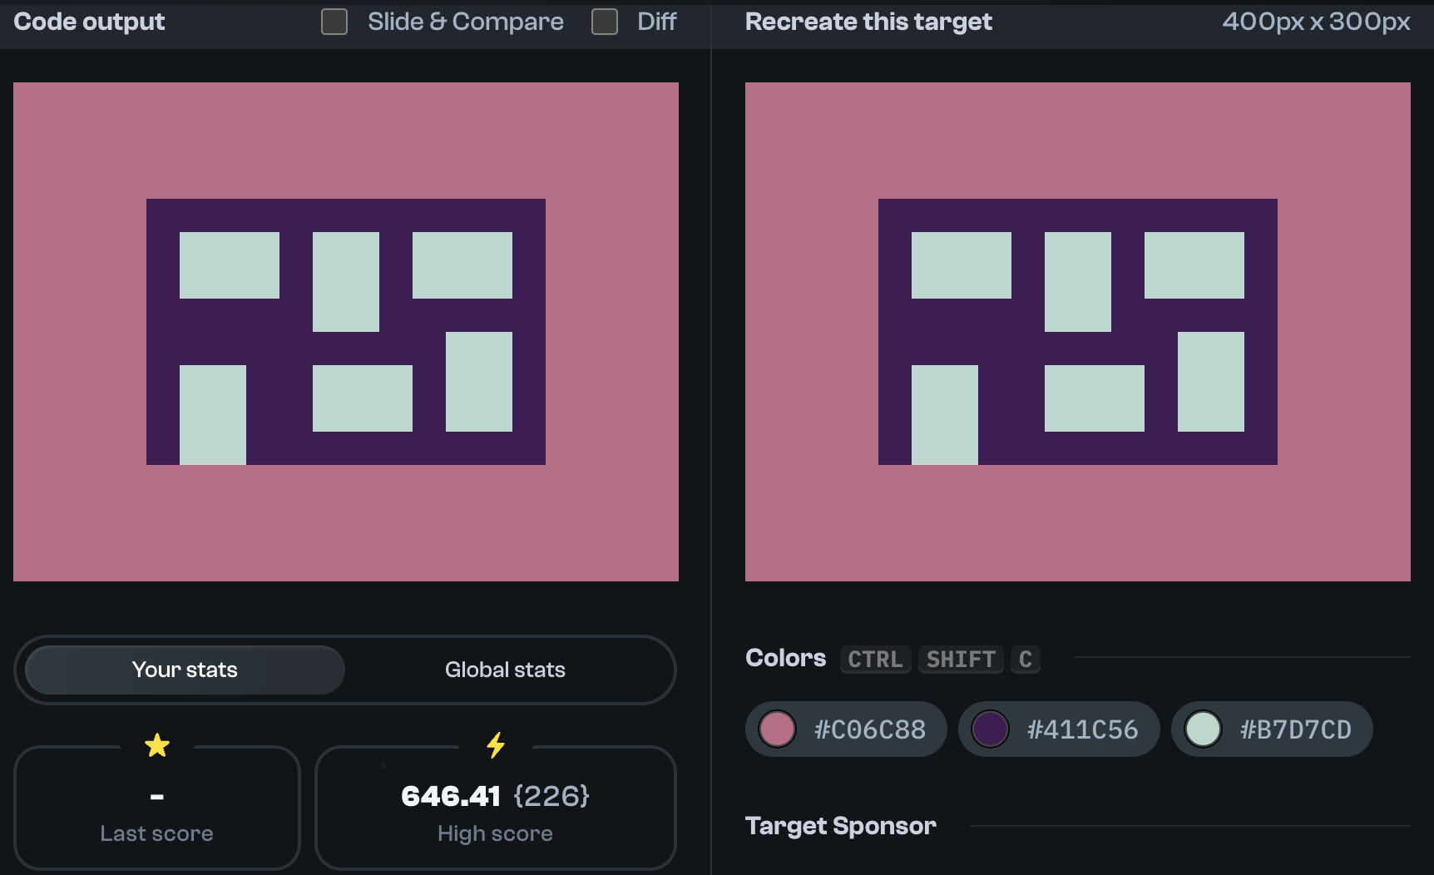
Task: Click the lightning bolt icon above High score
Action: [496, 744]
